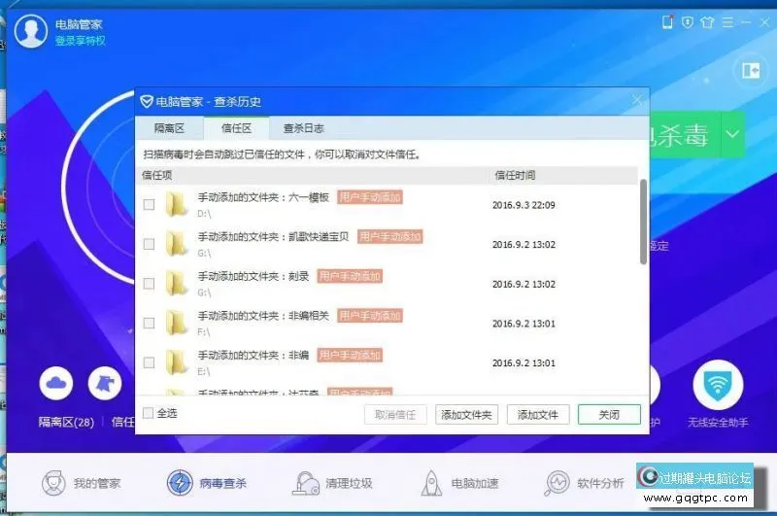Click the 电脑管家 title text at top left
Viewport: 777px width, 516px height.
pos(79,24)
